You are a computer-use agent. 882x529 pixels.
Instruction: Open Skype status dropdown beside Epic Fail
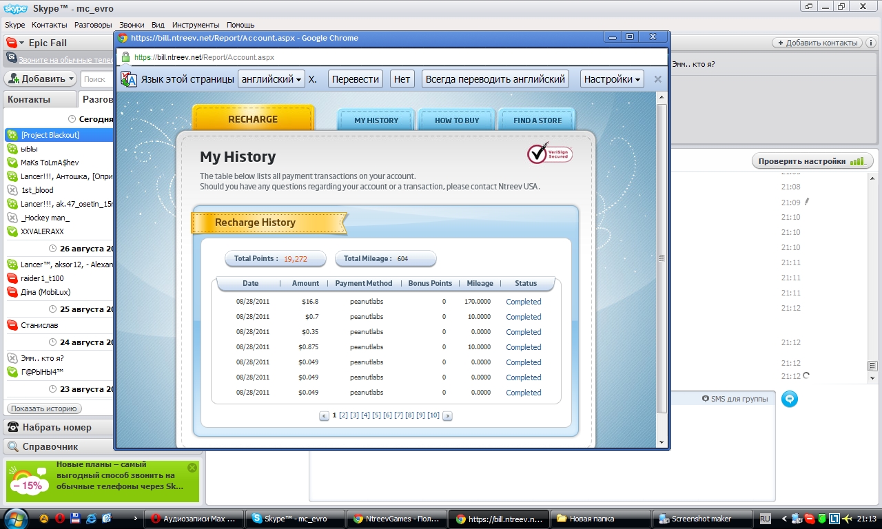pos(15,43)
